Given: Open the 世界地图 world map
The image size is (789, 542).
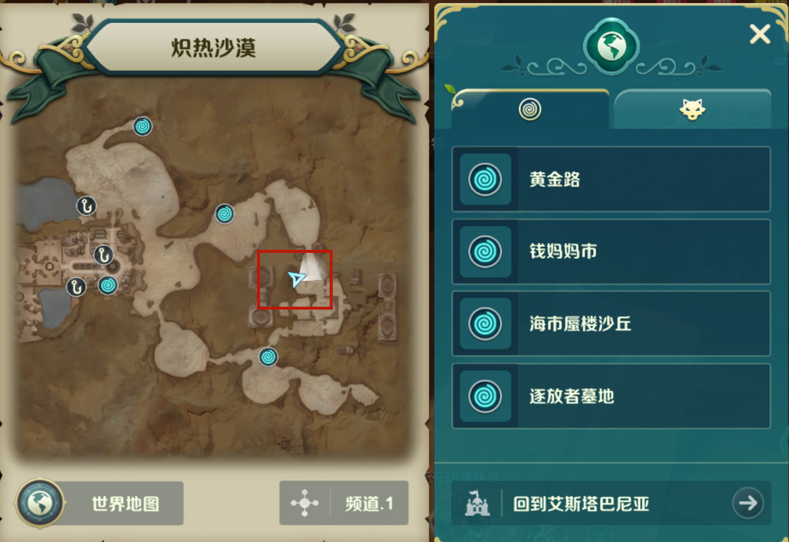Looking at the screenshot, I should pyautogui.click(x=100, y=503).
